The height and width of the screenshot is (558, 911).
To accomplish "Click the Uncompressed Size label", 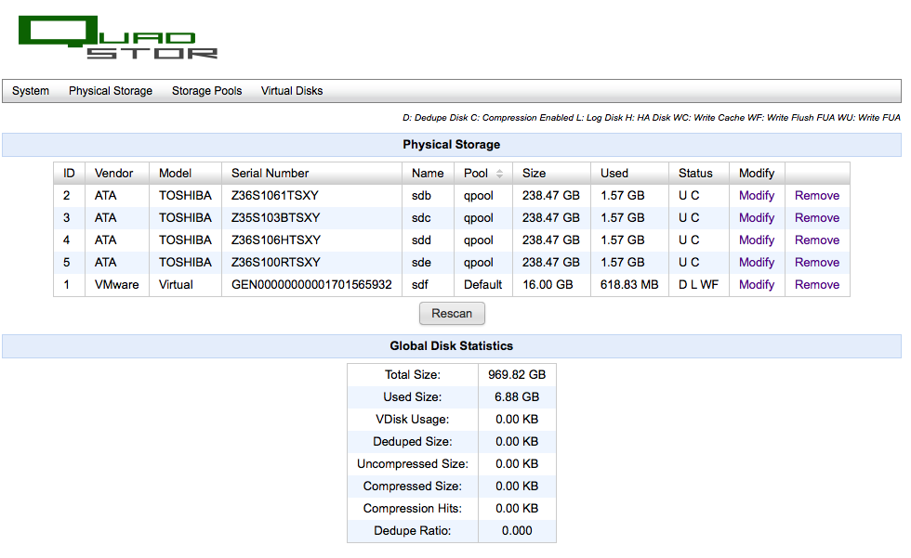I will pyautogui.click(x=413, y=464).
